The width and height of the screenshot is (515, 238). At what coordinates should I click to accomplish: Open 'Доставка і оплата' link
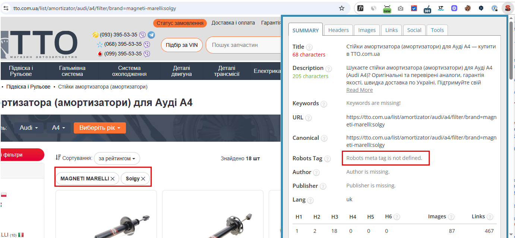pyautogui.click(x=233, y=23)
